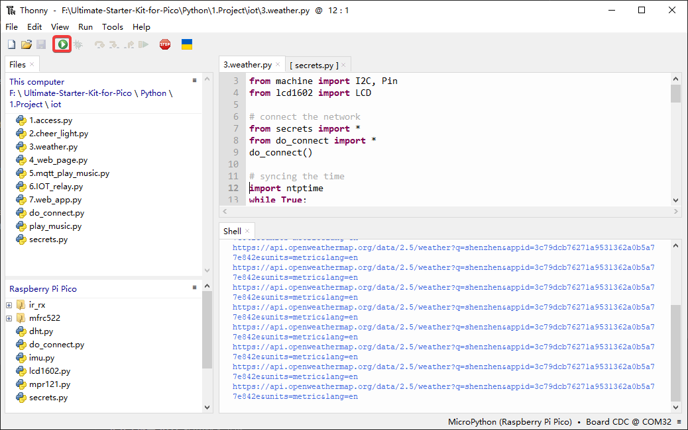Stop the backend with red STOP icon
Screen dimensions: 688x430
pyautogui.click(x=165, y=44)
